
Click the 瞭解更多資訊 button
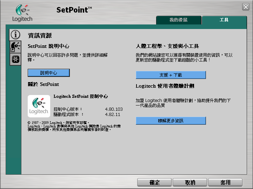[x=171, y=121]
